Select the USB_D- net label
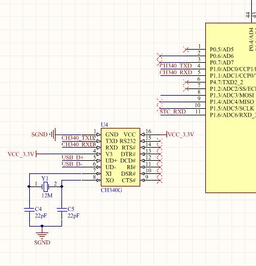Screen dimensions: 256x266 coord(72,164)
